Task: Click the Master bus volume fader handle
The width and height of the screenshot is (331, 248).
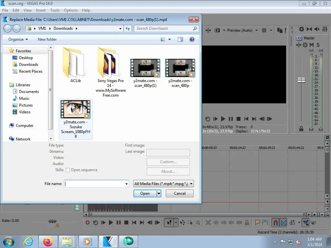Action: 301,80
